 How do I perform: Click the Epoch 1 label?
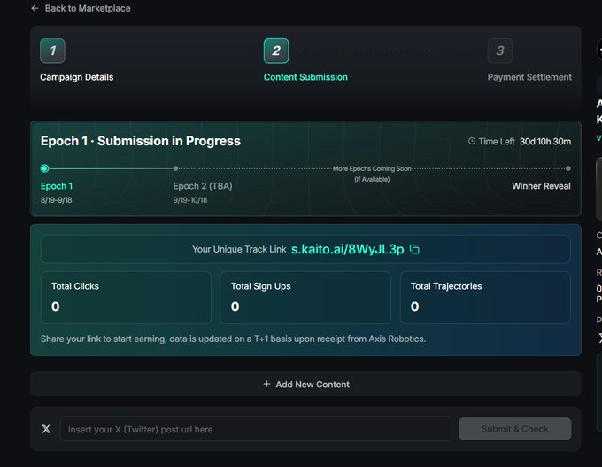coord(57,186)
